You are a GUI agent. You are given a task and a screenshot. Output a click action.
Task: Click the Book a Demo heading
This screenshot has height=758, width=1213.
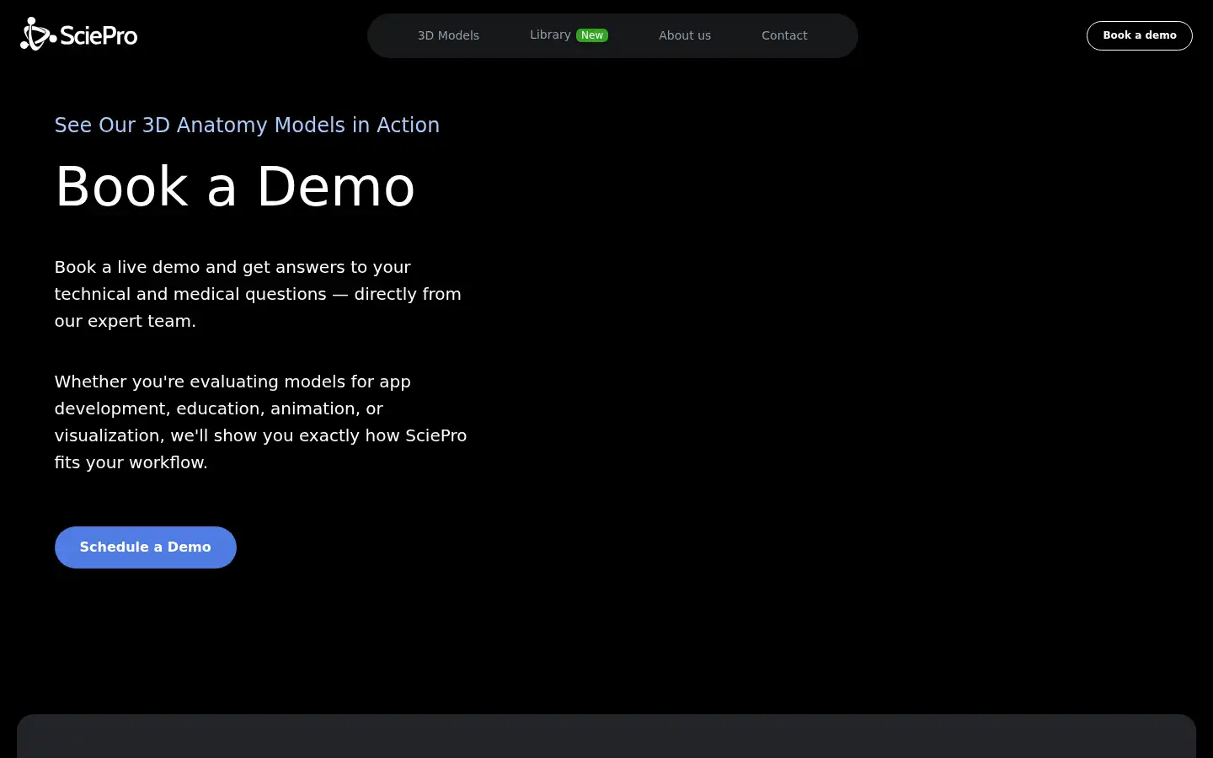pyautogui.click(x=235, y=186)
